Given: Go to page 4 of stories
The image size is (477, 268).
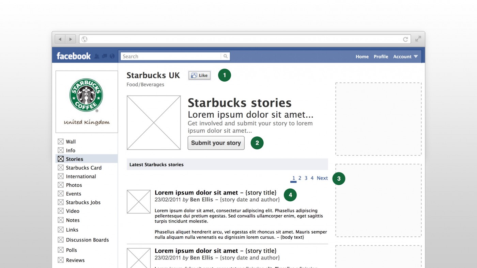Looking at the screenshot, I should tap(312, 178).
